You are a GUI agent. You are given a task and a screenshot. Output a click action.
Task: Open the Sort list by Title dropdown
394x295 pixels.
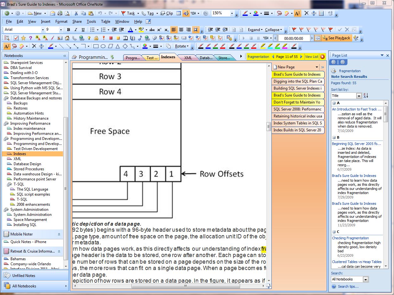point(359,96)
